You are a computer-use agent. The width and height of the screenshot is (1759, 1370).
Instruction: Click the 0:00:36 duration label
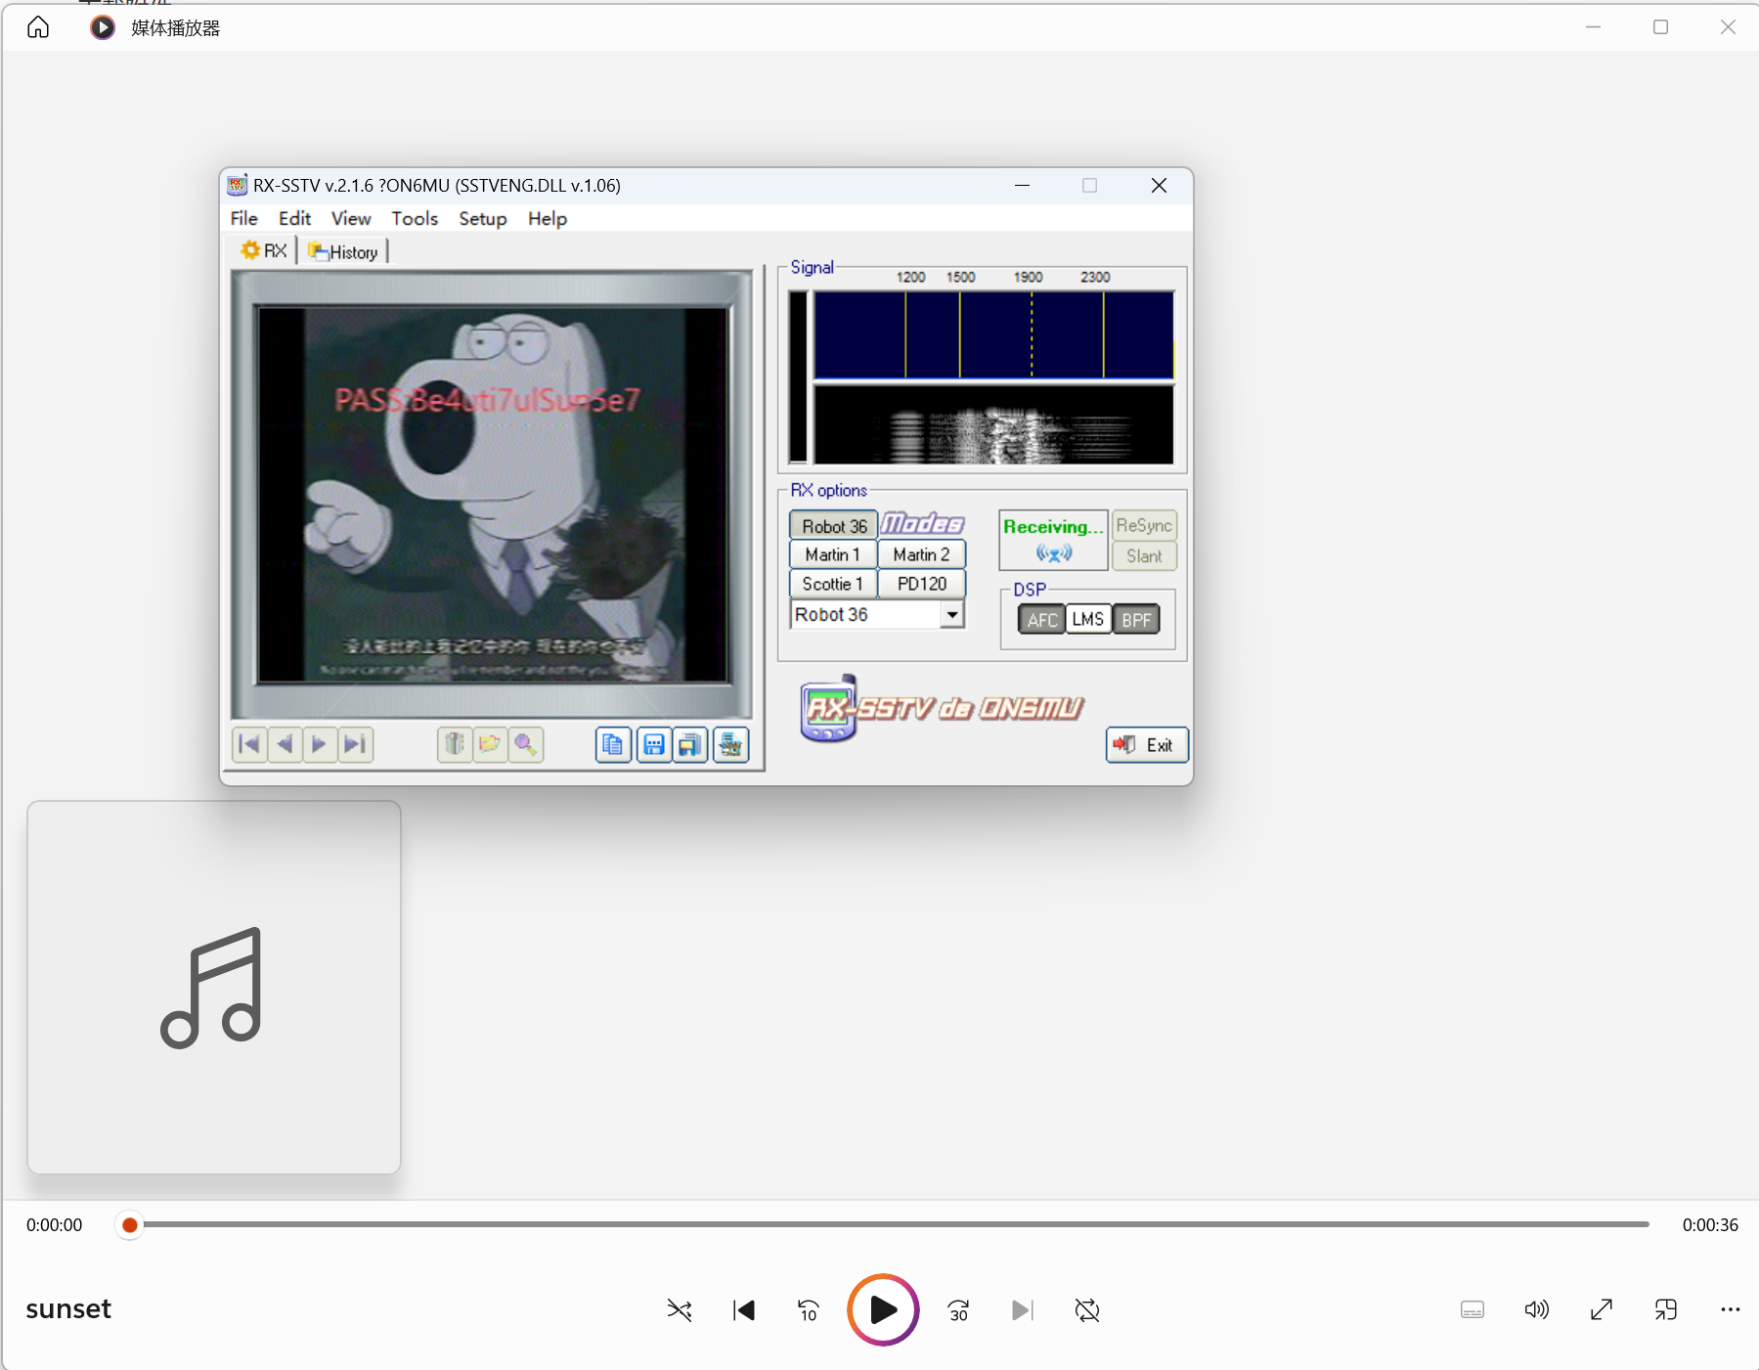[x=1710, y=1225]
